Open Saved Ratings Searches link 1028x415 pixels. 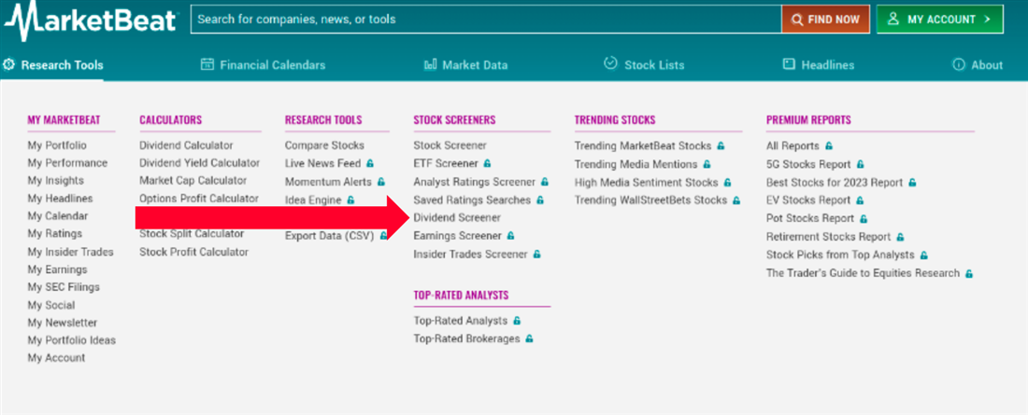point(472,200)
